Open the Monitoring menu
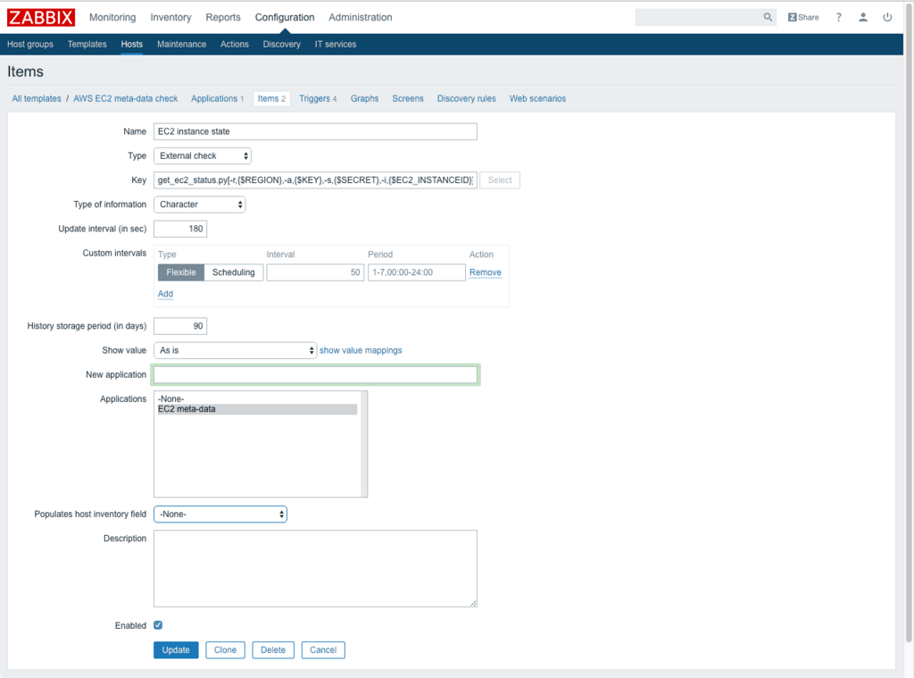Viewport: 914px width, 678px height. [112, 18]
